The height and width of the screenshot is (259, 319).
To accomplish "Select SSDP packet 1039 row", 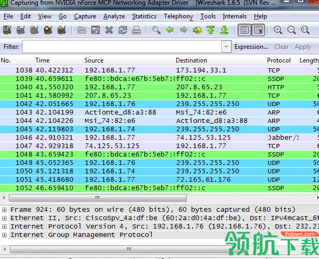I will 159,79.
